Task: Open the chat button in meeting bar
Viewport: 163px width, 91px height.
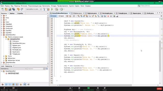Action: click(x=79, y=89)
